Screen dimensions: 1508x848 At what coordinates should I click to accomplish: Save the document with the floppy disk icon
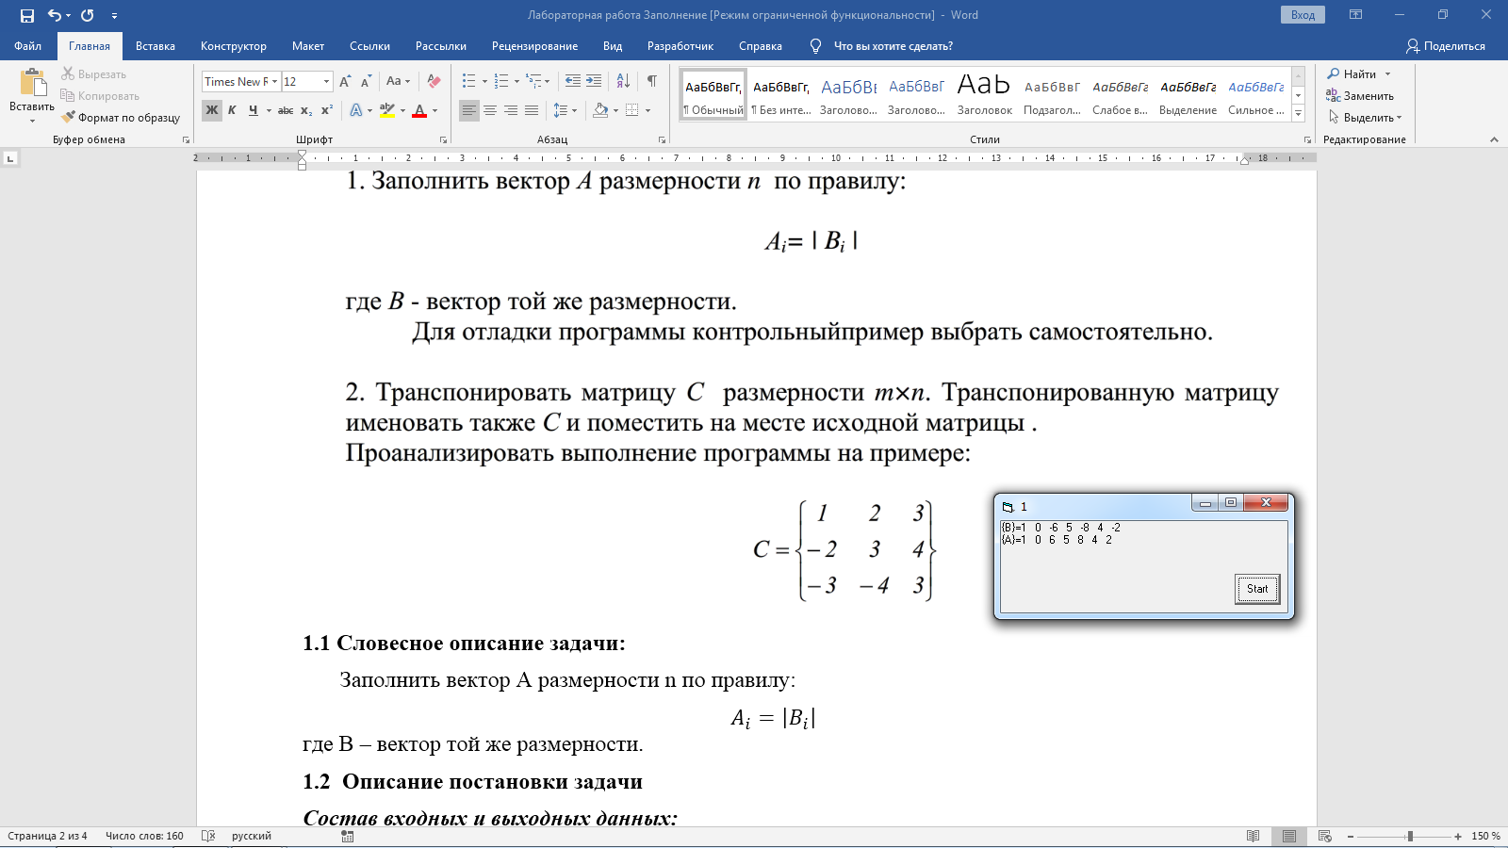point(26,15)
